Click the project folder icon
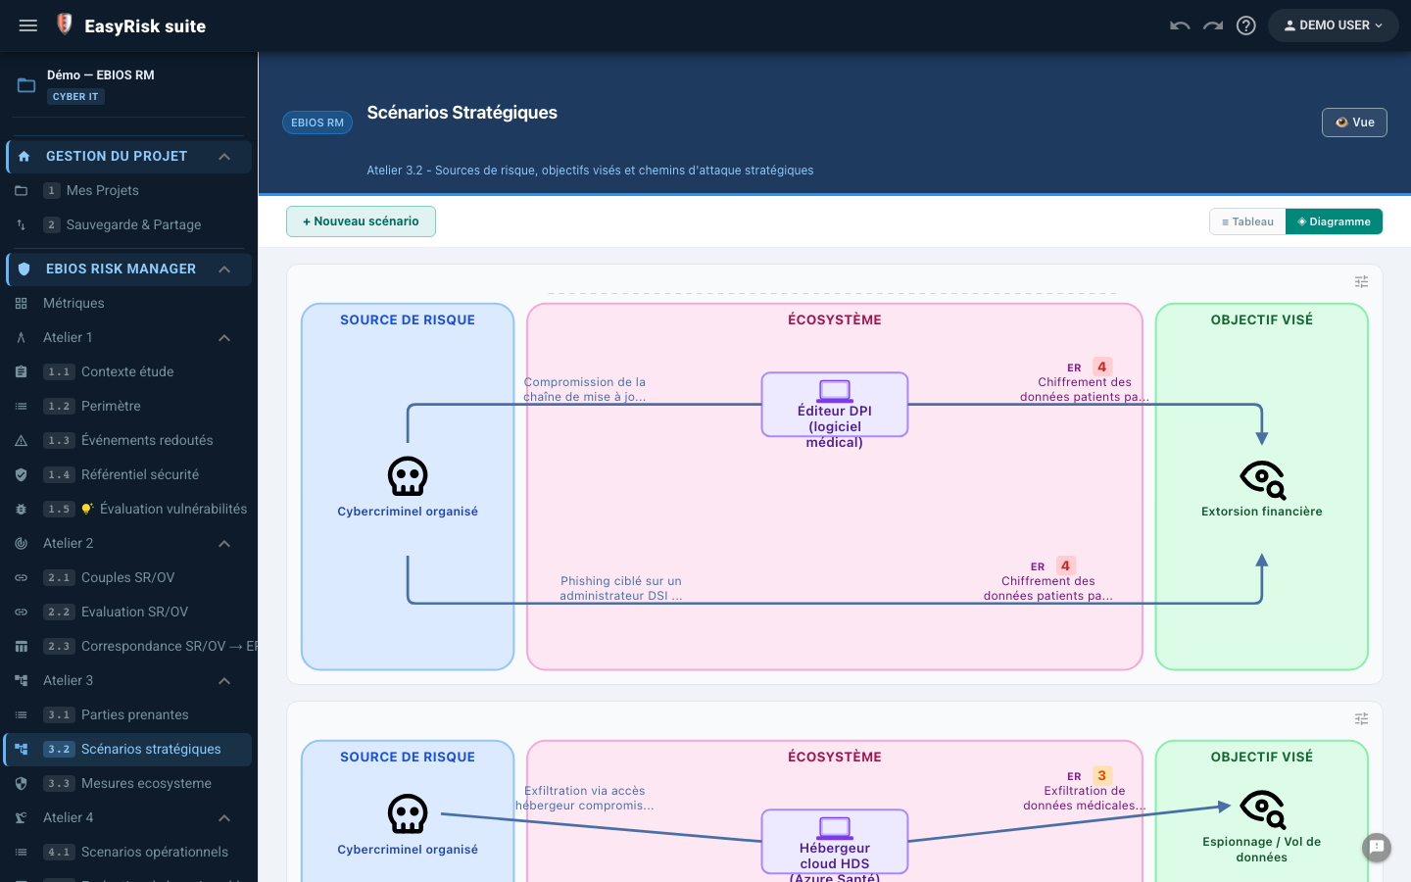 pos(26,85)
